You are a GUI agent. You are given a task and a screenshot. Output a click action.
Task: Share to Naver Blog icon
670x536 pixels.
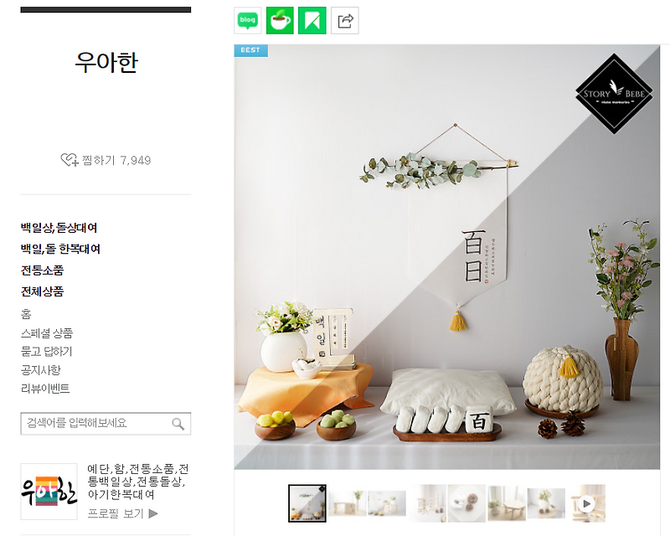tap(247, 20)
